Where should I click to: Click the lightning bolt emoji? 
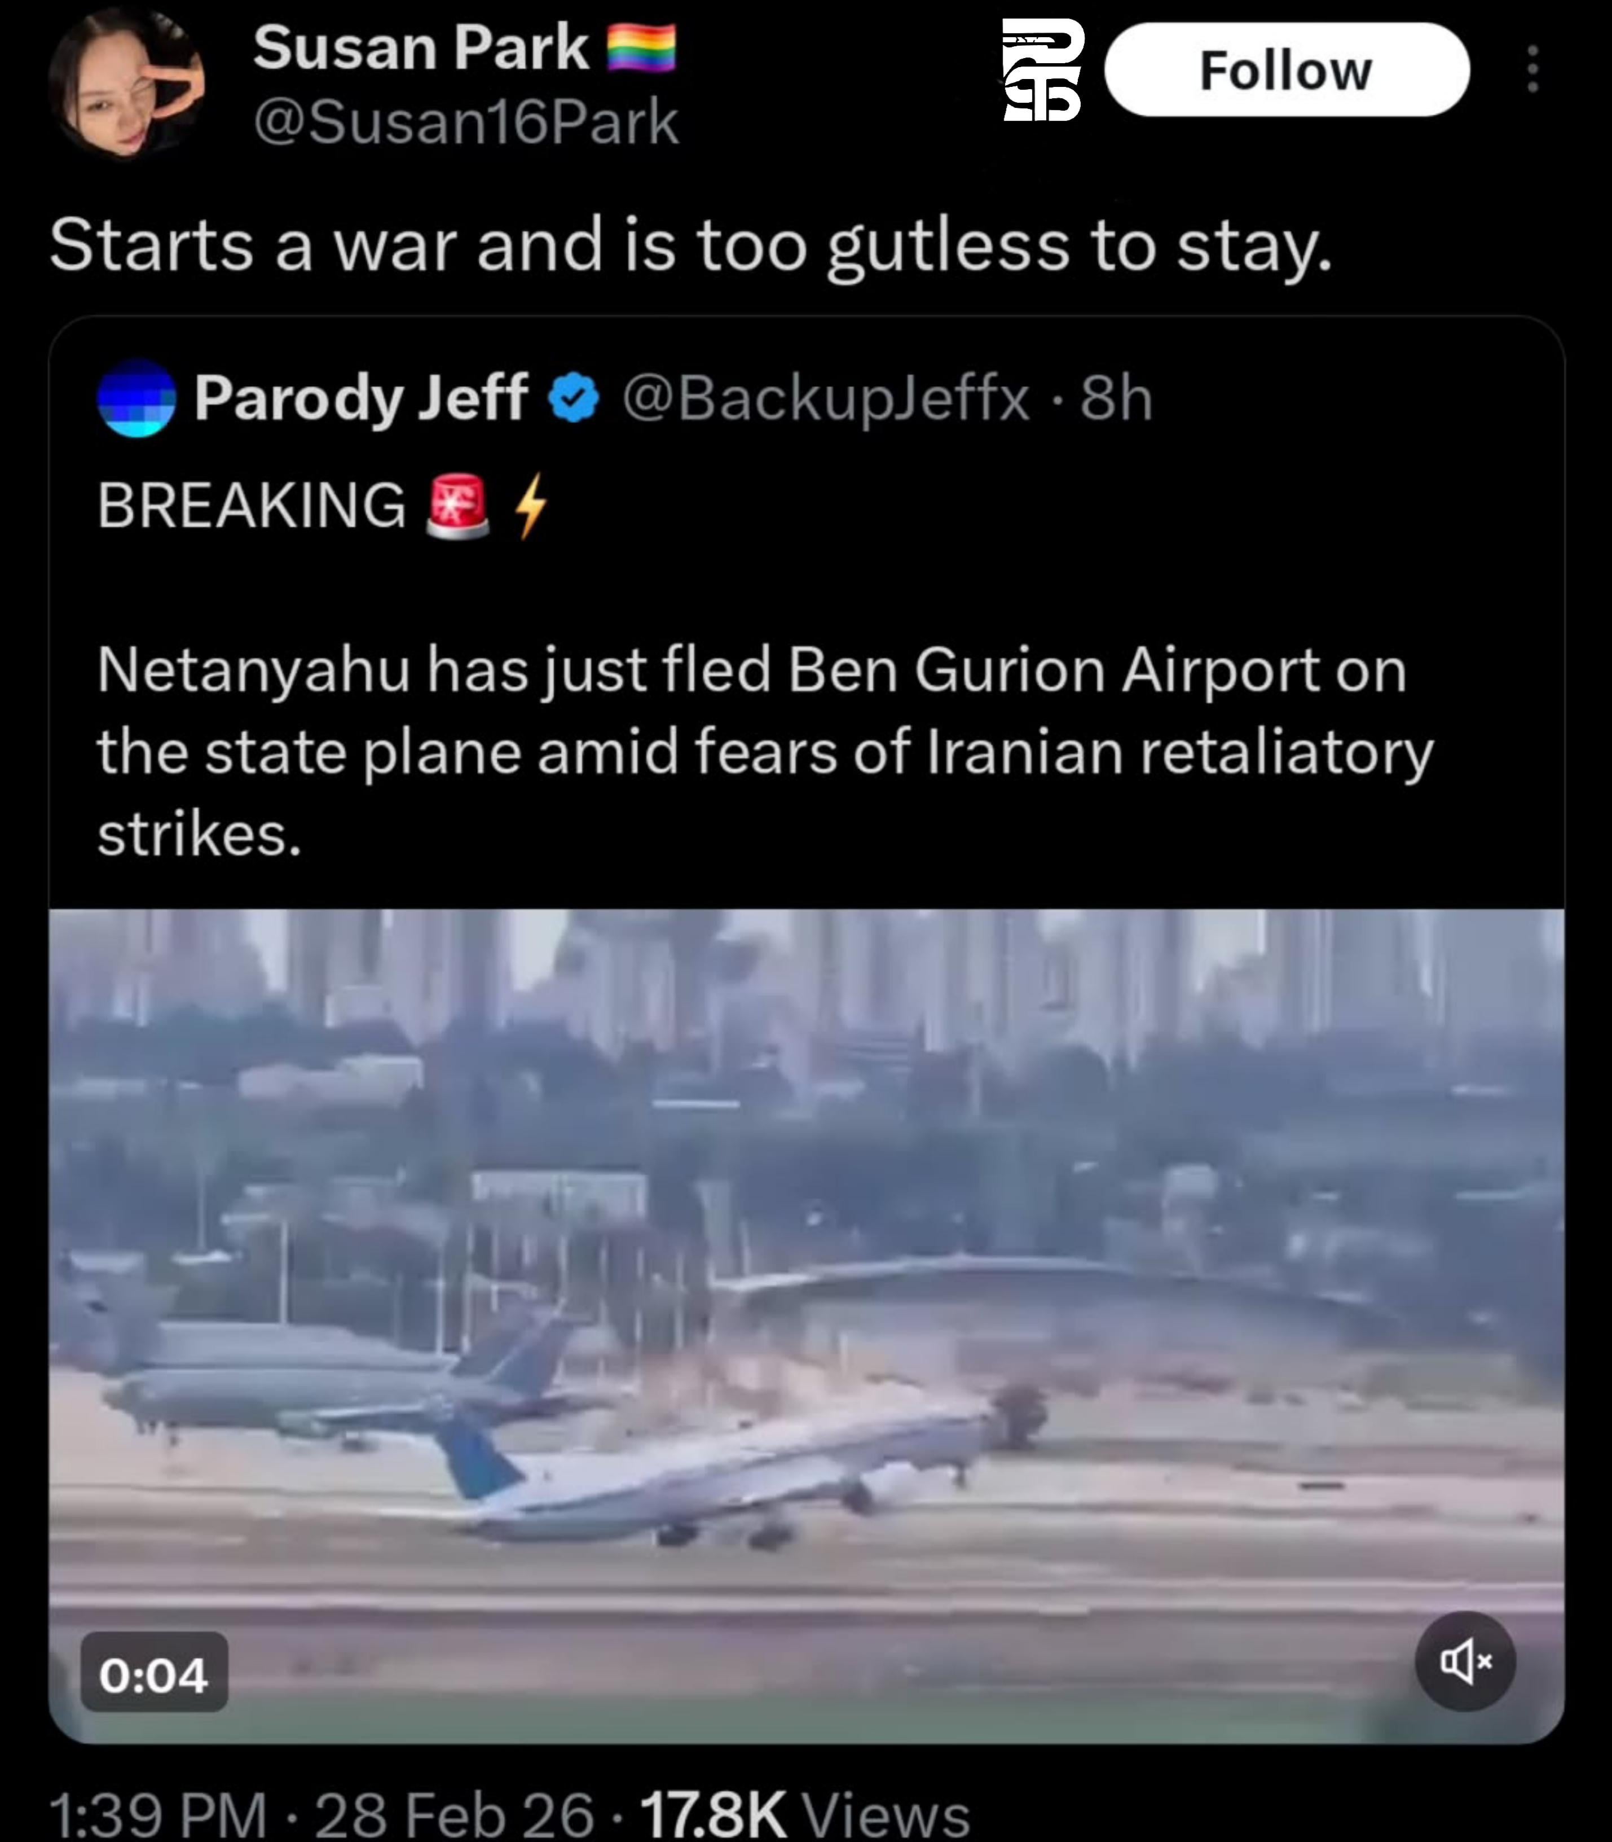tap(531, 506)
